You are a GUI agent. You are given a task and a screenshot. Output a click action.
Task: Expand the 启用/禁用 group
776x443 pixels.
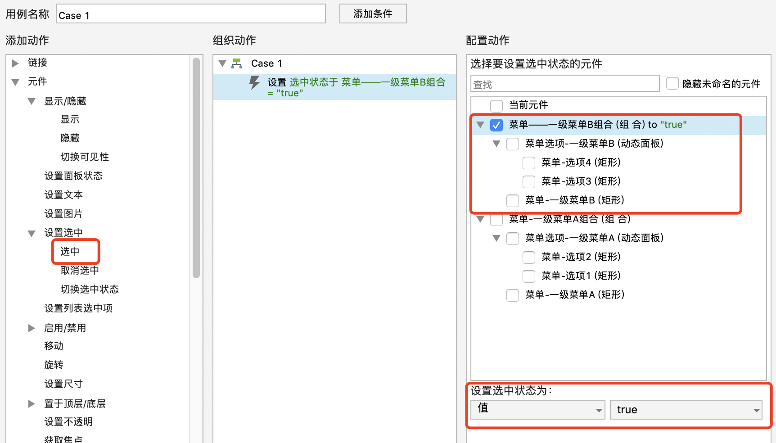click(x=32, y=328)
